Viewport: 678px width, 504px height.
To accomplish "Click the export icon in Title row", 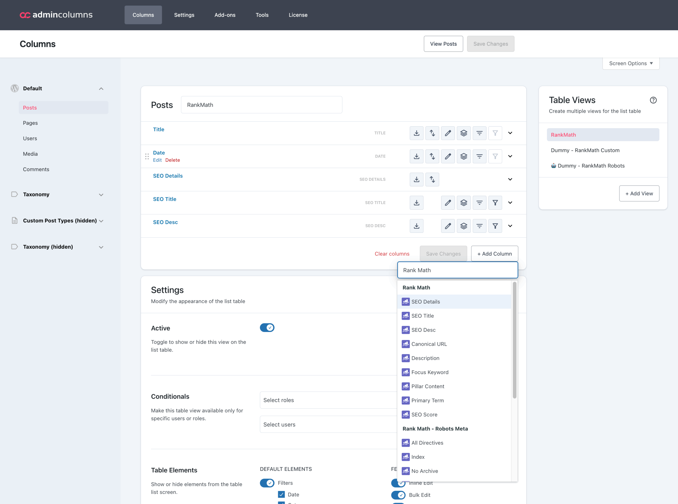I will tap(416, 133).
